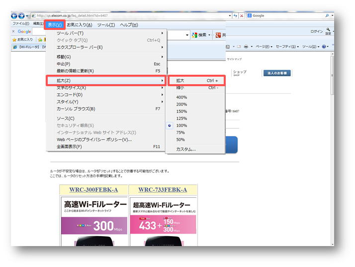
Task: Close the Google toolbar with its X
Action: (13, 31)
